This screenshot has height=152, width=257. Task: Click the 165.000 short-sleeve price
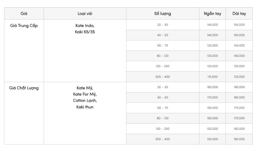pos(212,108)
